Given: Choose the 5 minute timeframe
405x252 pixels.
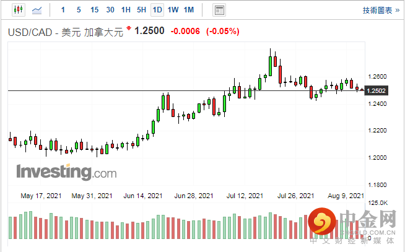Looking at the screenshot, I should tap(79, 10).
